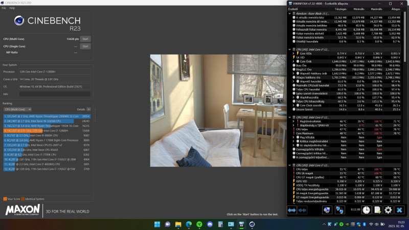Select the Intel Xeon CPU X5650 ranking row
The height and width of the screenshot is (230, 409).
point(47,150)
